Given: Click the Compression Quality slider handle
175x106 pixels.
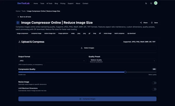Looking at the screenshot, I should click(x=125, y=72).
